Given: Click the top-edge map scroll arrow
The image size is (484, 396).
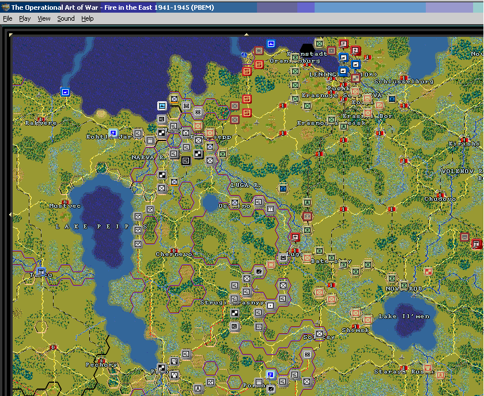Looking at the screenshot, I should click(x=247, y=35).
